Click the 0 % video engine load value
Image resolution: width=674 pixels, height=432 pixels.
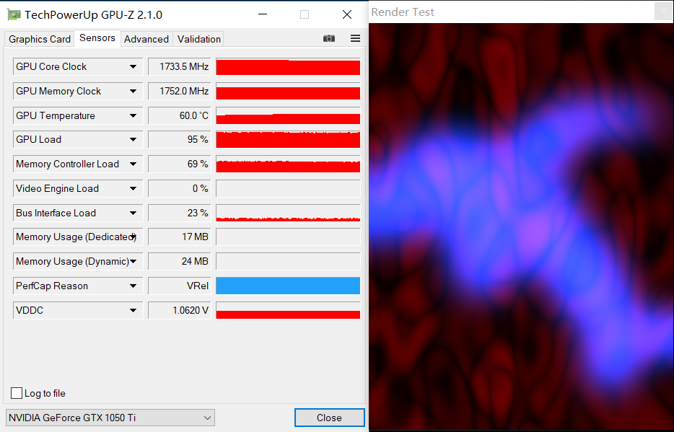(x=180, y=188)
